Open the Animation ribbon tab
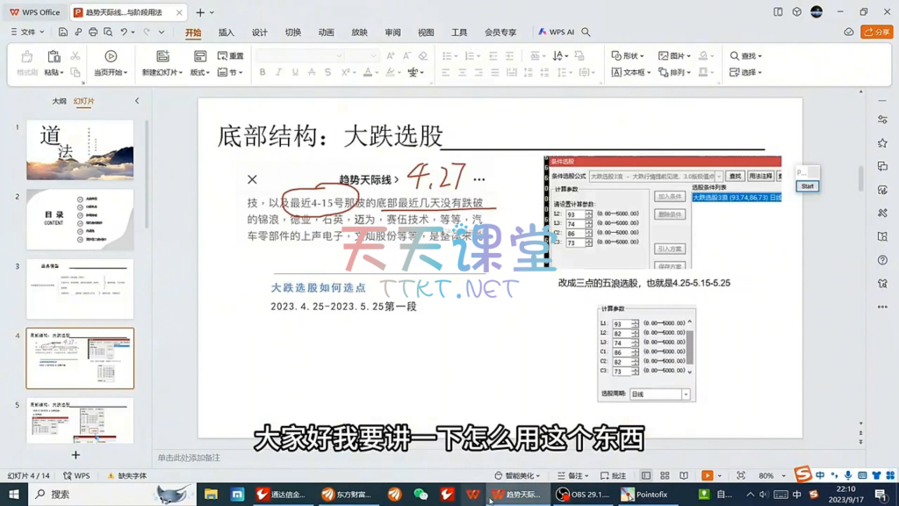The height and width of the screenshot is (506, 899). (326, 33)
